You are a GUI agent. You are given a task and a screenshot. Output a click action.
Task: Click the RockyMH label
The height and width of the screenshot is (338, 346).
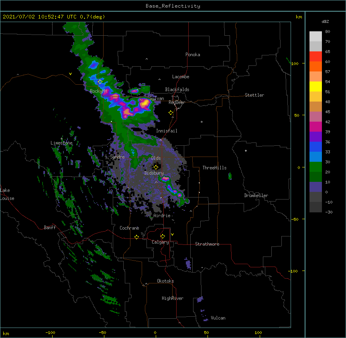[98, 91]
